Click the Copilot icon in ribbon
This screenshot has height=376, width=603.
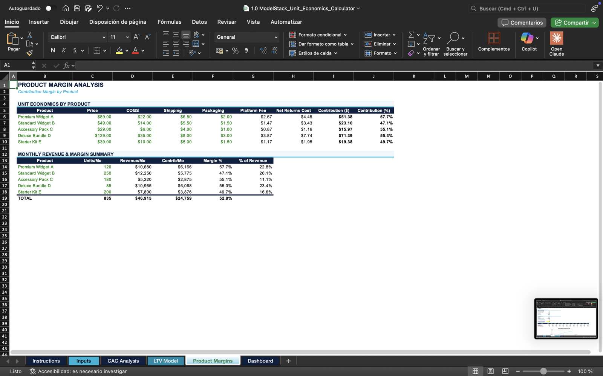tap(527, 38)
